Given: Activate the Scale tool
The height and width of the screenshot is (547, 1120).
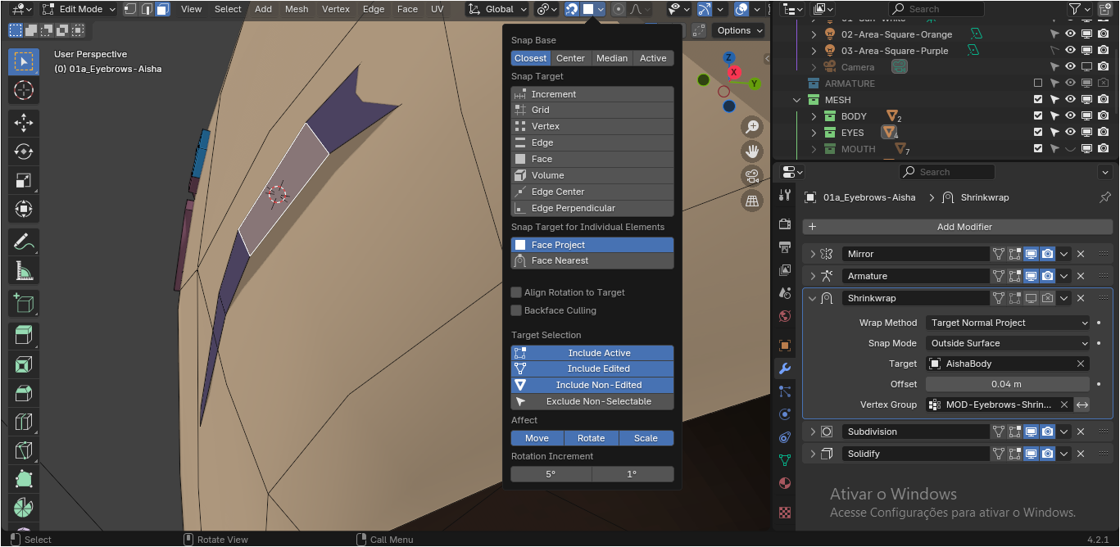Looking at the screenshot, I should pyautogui.click(x=24, y=181).
